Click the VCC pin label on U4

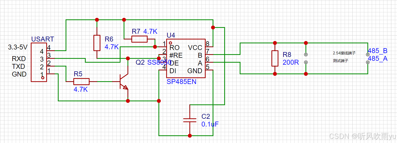[x=195, y=48]
